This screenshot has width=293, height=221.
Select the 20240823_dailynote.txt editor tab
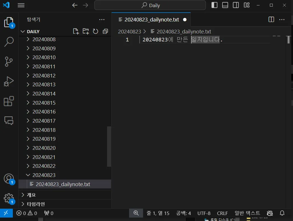[151, 20]
